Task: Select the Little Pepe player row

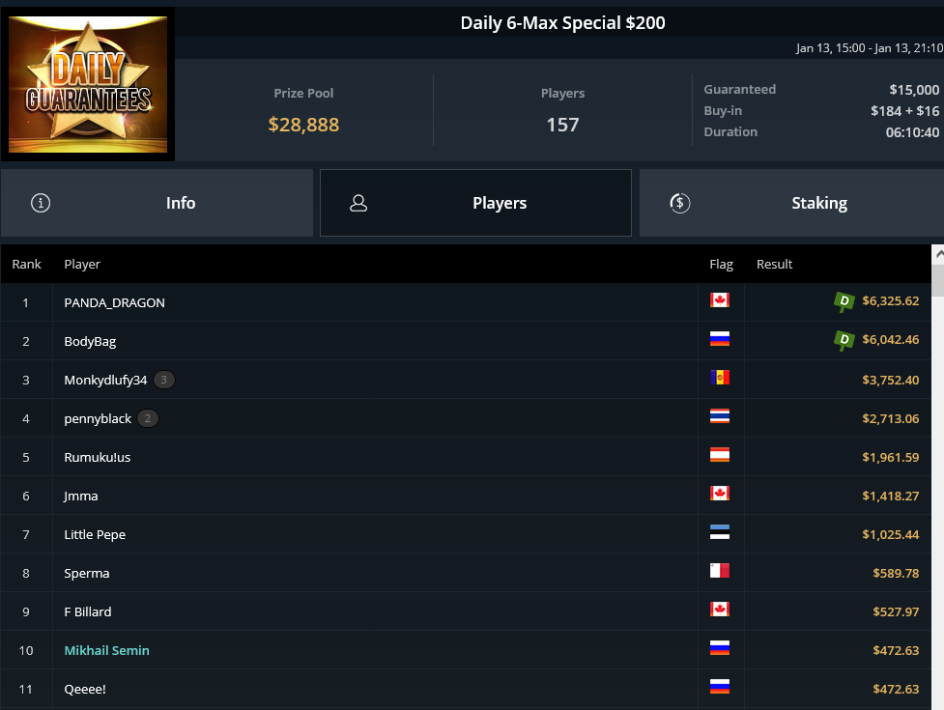Action: click(466, 534)
